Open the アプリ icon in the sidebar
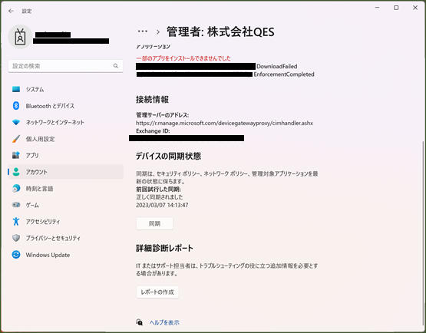The image size is (426, 333). 16,155
